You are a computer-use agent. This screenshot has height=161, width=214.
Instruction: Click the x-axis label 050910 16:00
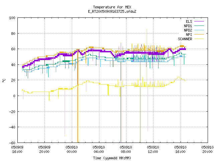coord(180,150)
